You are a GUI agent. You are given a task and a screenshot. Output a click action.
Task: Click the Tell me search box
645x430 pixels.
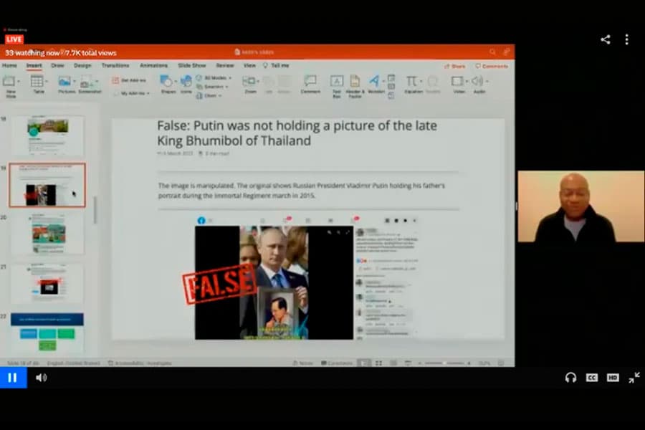[276, 65]
